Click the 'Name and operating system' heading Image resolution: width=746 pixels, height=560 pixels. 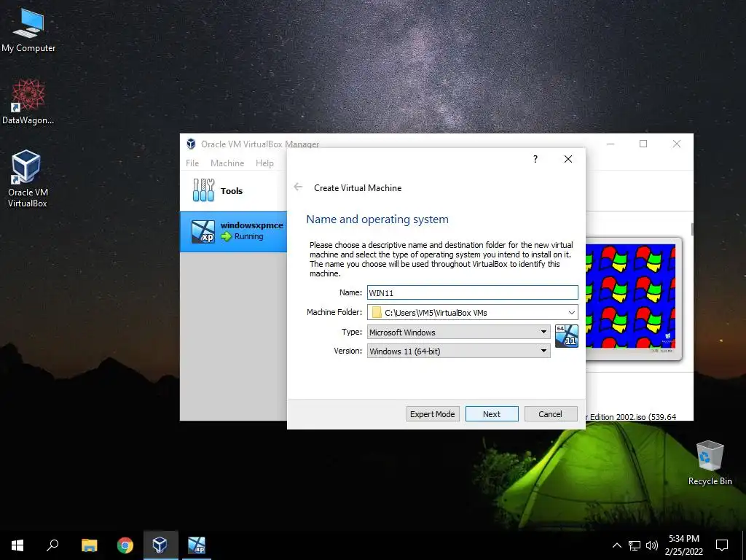pos(377,219)
